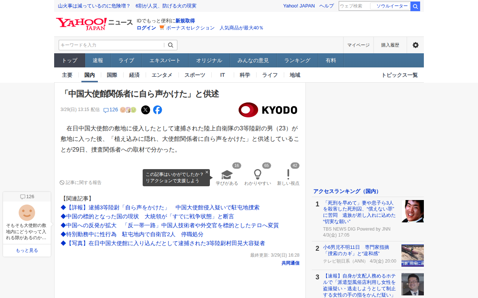
Task: Open related article 中国の標的となった国の現状
Action: click(147, 216)
